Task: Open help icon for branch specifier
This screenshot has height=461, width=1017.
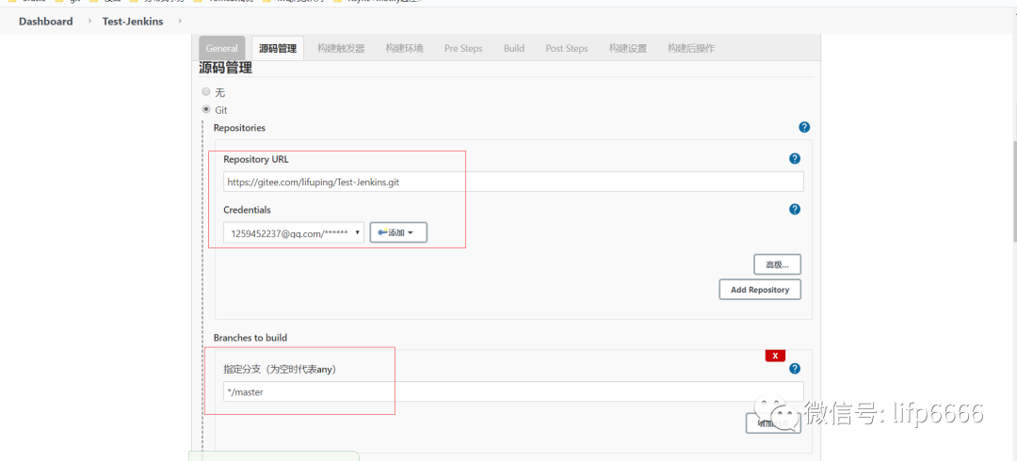Action: [x=795, y=368]
